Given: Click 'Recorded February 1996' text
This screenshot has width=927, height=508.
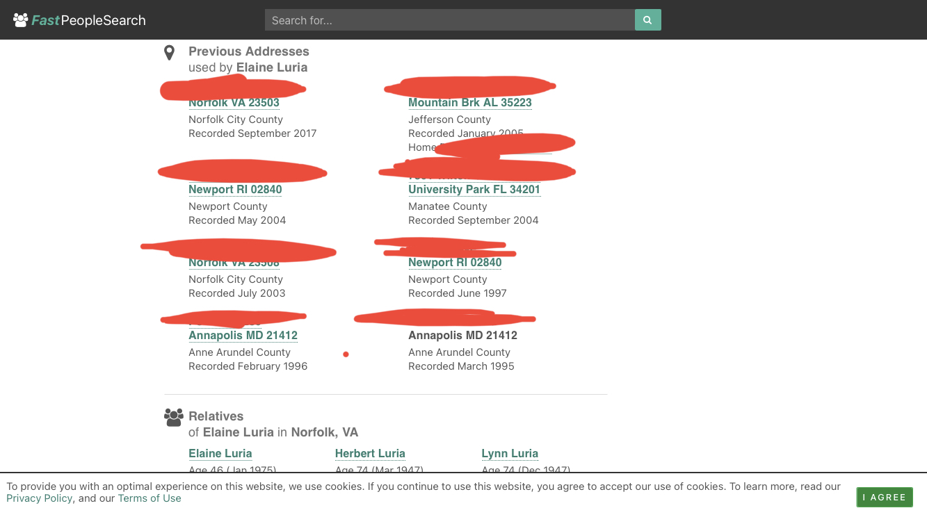Looking at the screenshot, I should point(248,366).
